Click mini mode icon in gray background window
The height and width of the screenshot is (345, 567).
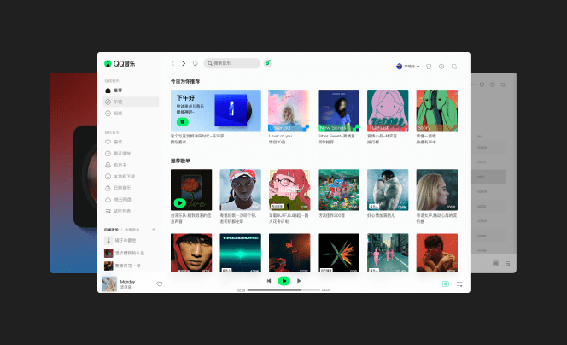pyautogui.click(x=503, y=85)
